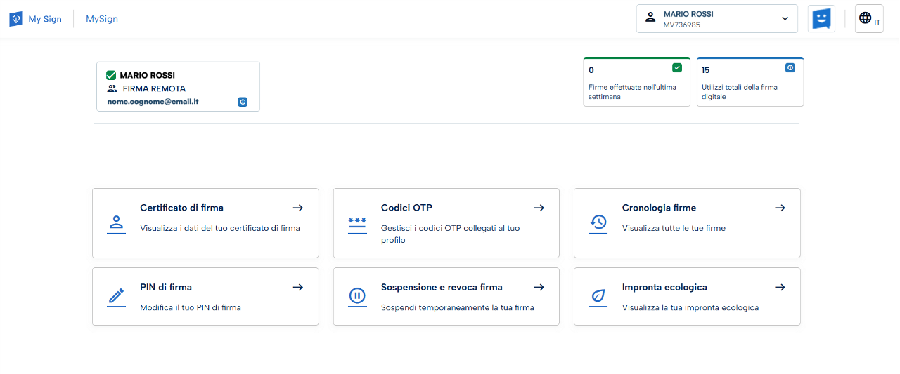The width and height of the screenshot is (900, 374).
Task: Click the Impronta ecologica leaf icon
Action: 598,296
